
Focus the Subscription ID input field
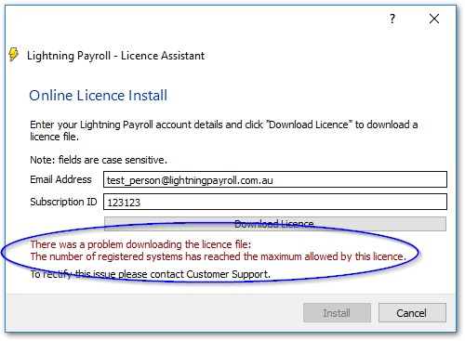tap(275, 202)
